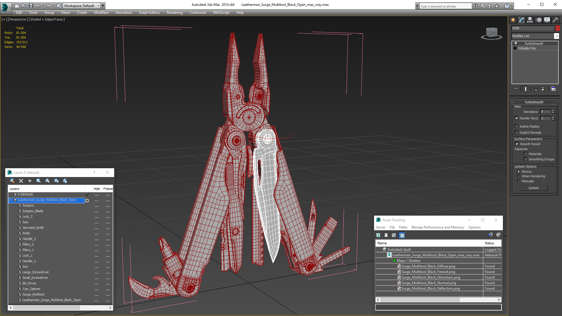Image resolution: width=562 pixels, height=316 pixels.
Task: Click Create New Layer plus icon
Action: [x=30, y=181]
